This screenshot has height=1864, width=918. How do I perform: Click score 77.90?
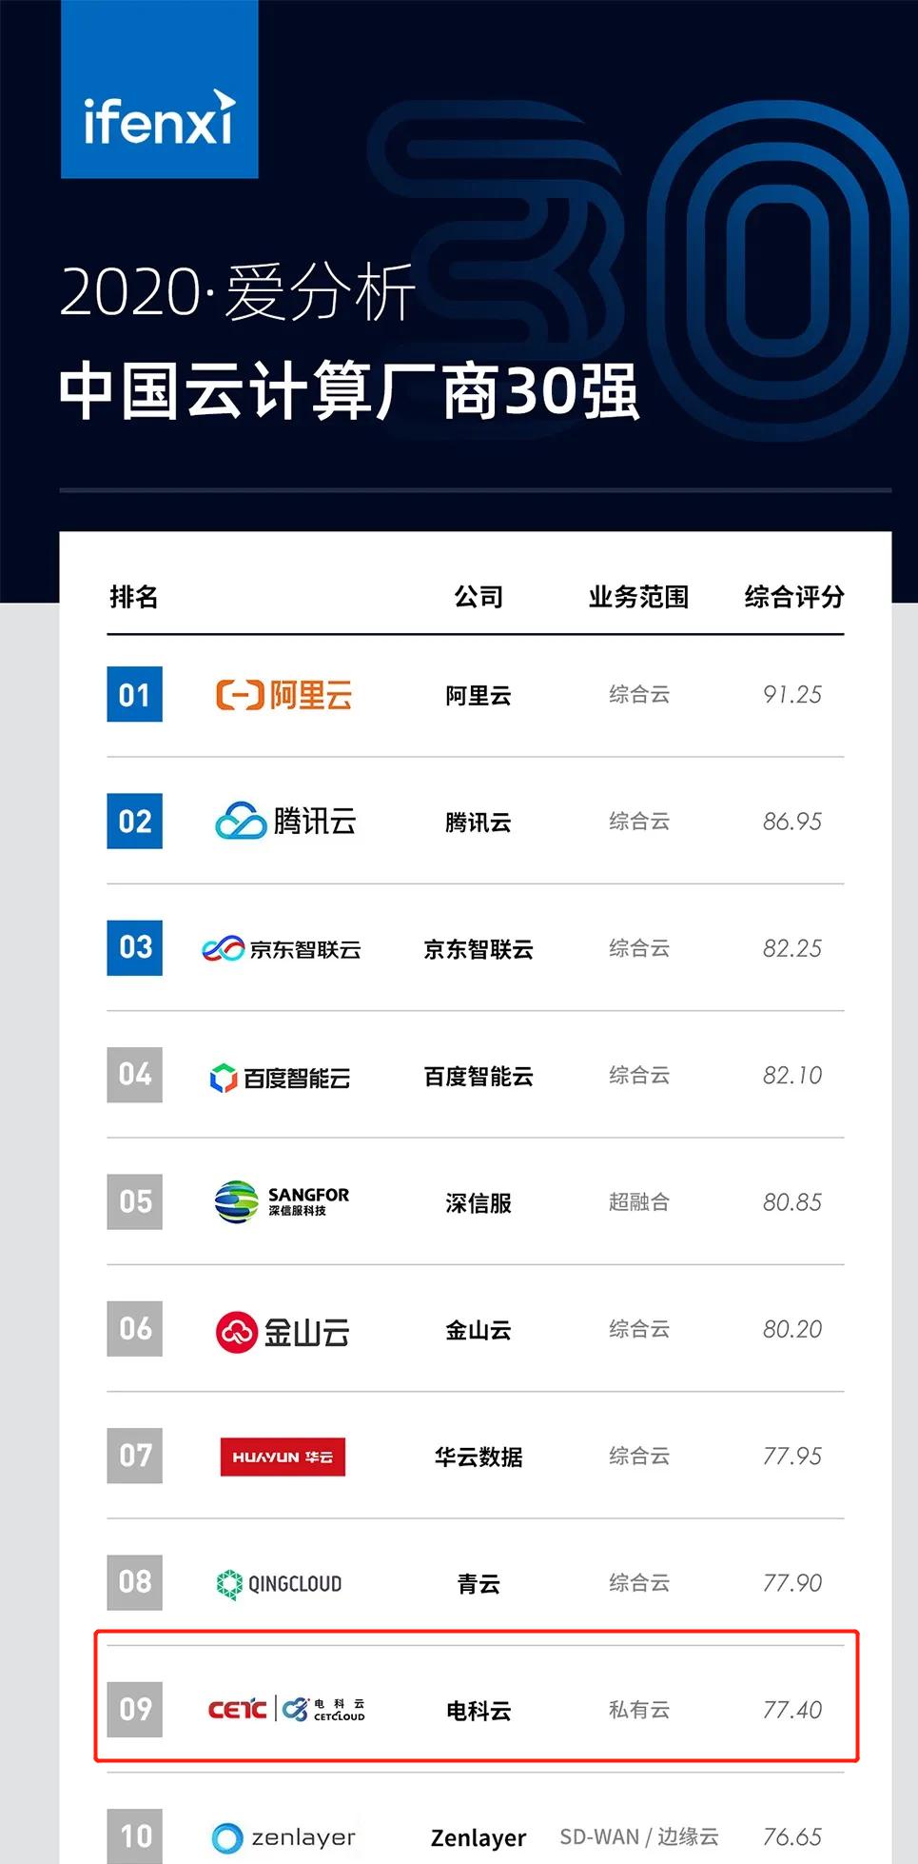coord(792,1583)
